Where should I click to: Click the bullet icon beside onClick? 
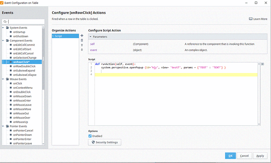tap(11, 83)
